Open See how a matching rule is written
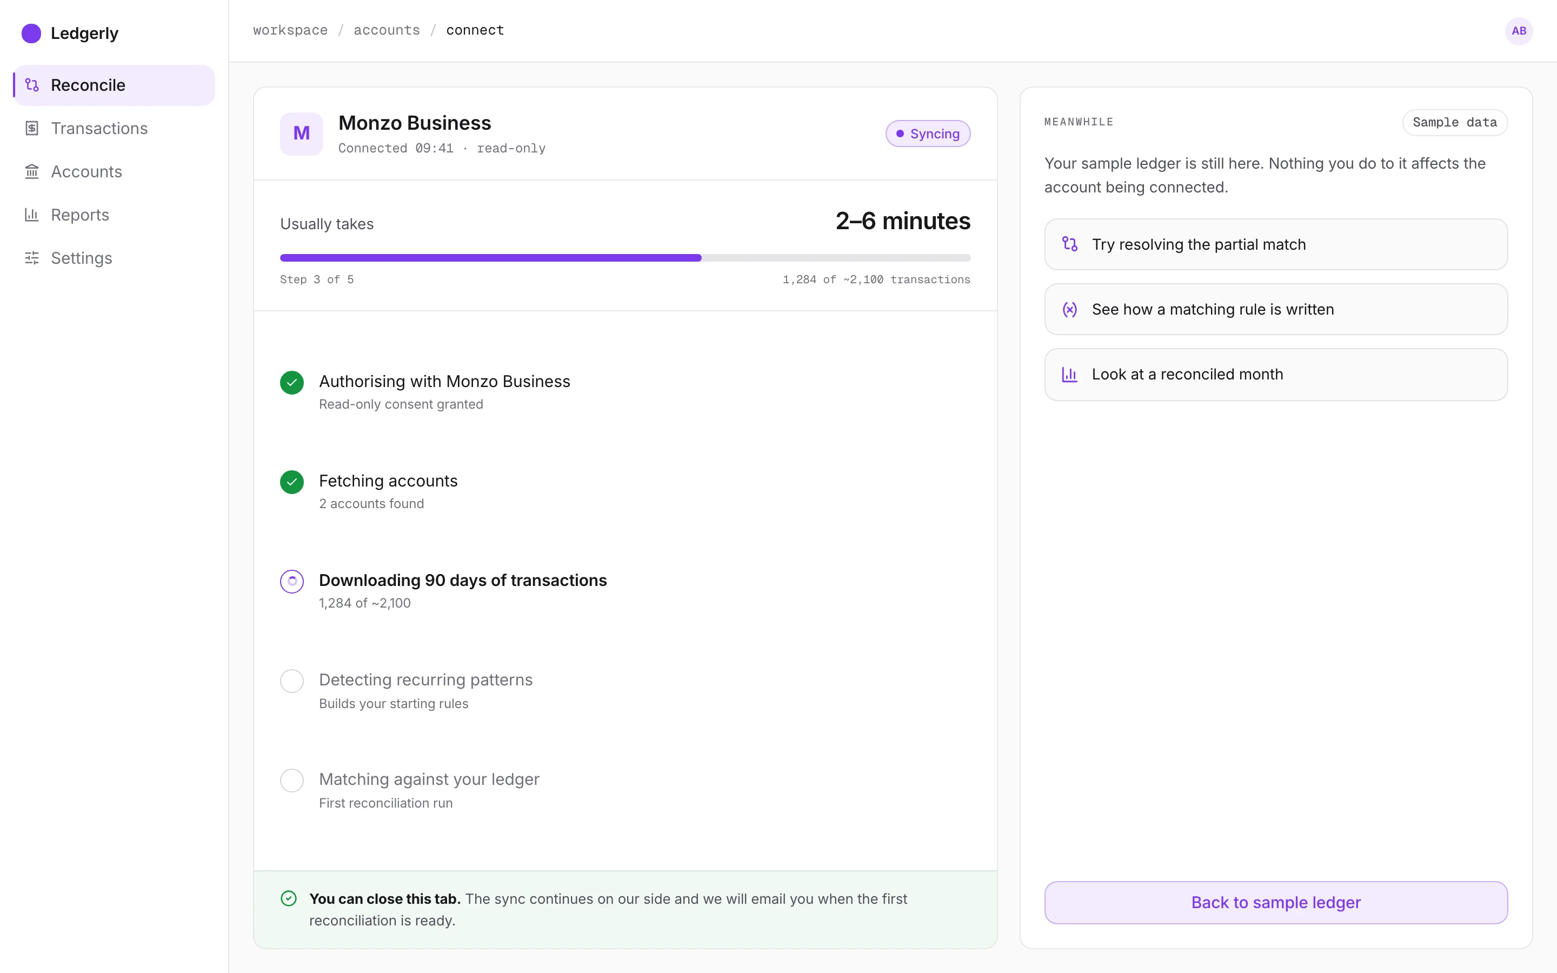This screenshot has width=1557, height=973. click(1276, 310)
